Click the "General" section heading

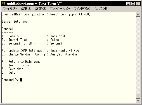click(8, 29)
